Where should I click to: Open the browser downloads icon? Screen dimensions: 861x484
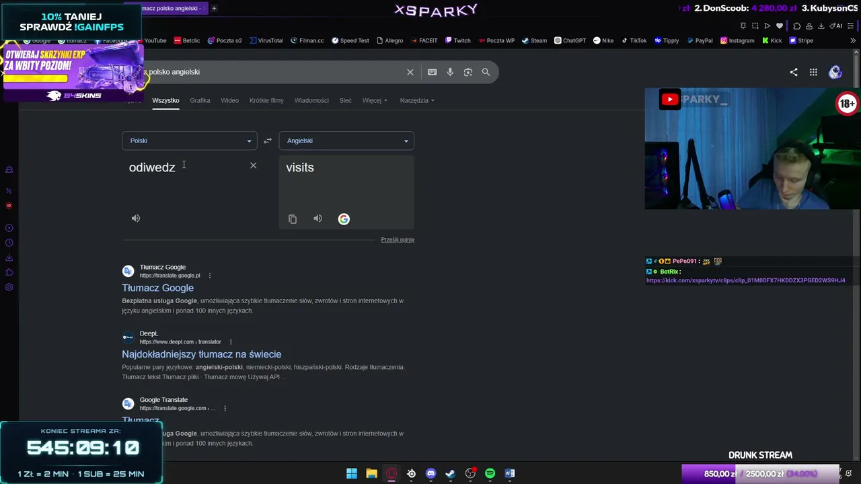tap(821, 26)
